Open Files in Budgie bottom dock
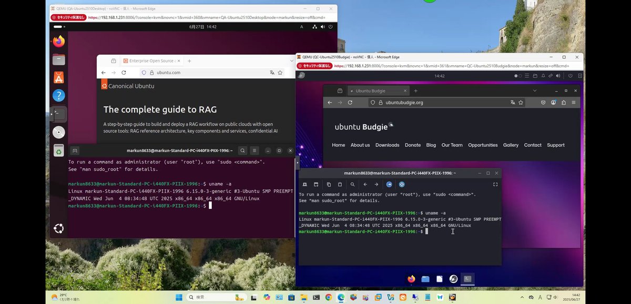 [425, 279]
